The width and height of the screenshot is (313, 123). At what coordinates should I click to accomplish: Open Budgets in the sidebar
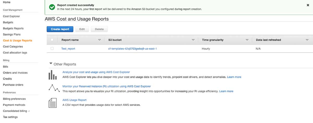tap(8, 22)
